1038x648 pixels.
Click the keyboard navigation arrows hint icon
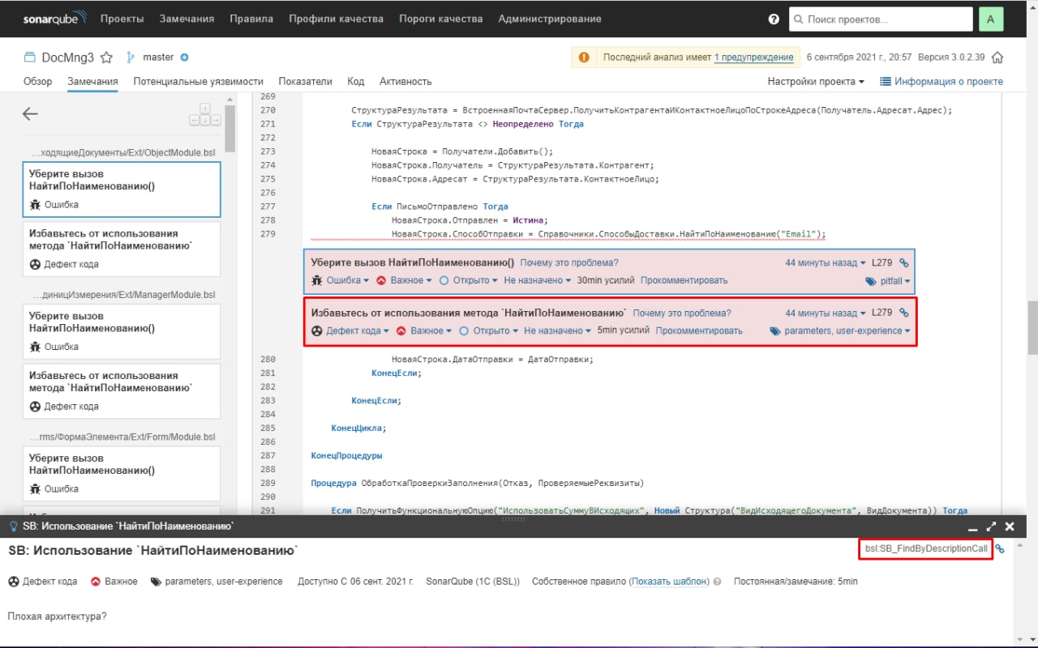[204, 114]
